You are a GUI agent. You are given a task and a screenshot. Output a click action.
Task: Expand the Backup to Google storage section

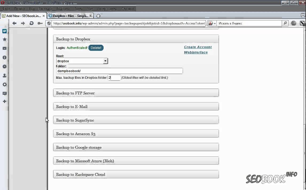click(x=136, y=147)
